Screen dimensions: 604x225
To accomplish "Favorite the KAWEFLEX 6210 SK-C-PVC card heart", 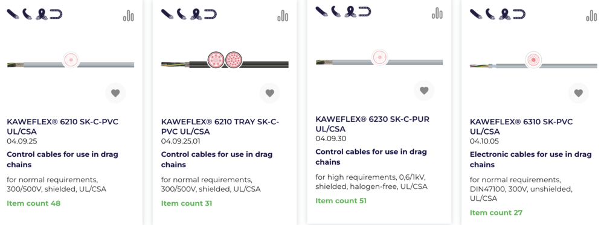I will click(x=115, y=93).
